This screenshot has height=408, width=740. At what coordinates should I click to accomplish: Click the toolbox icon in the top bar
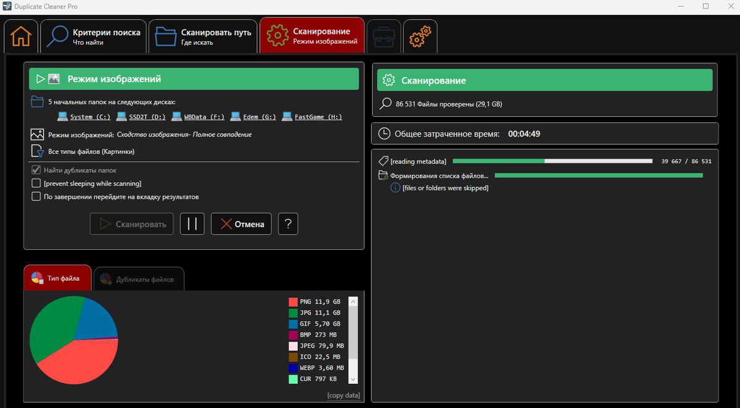(x=384, y=36)
